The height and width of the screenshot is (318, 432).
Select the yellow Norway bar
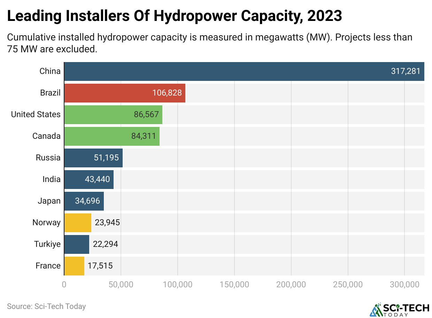click(x=78, y=223)
